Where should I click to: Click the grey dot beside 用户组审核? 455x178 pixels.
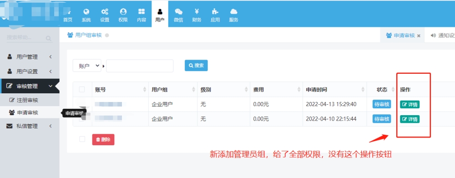(x=107, y=35)
